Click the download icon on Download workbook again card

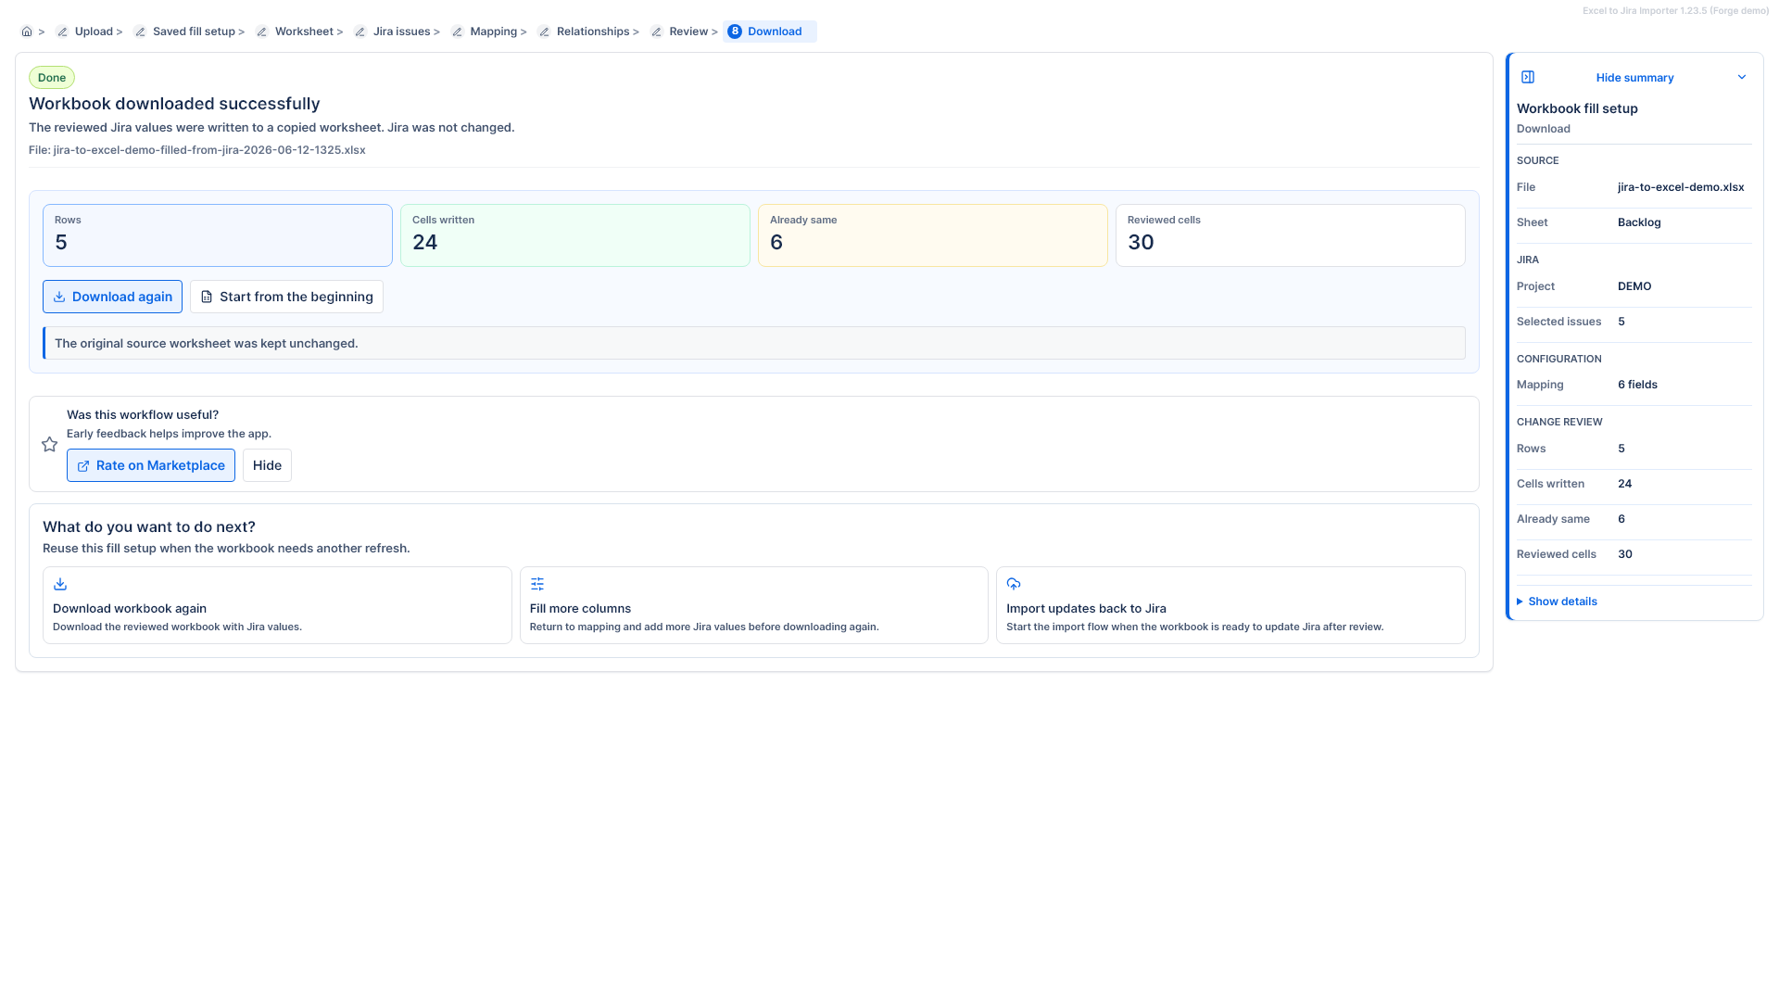click(x=60, y=584)
